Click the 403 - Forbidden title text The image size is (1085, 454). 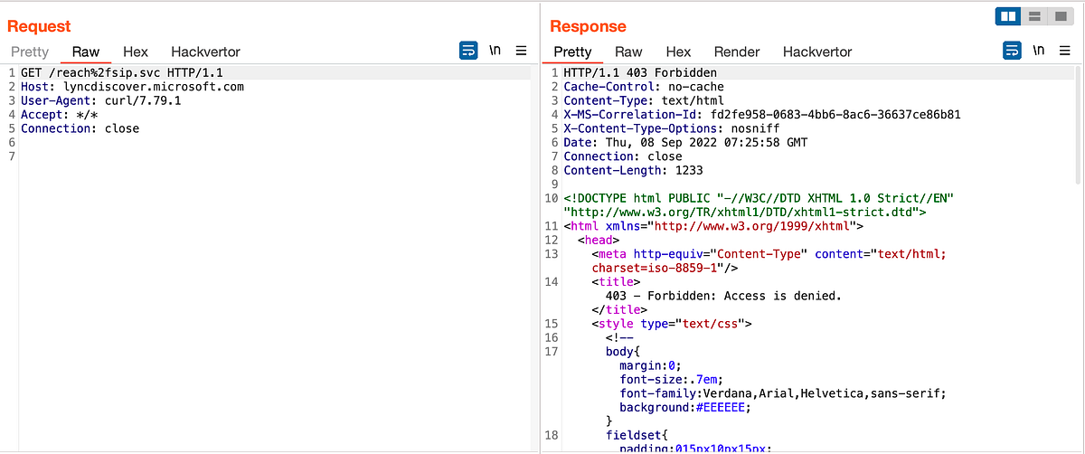[723, 296]
